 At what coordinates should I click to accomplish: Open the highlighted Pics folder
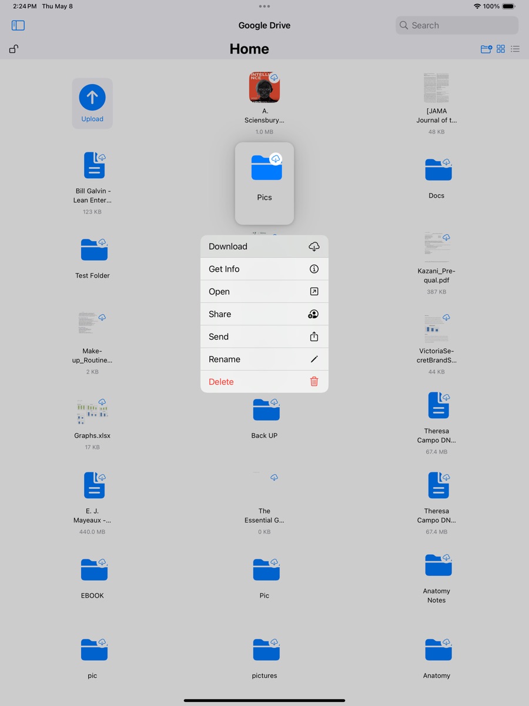pyautogui.click(x=264, y=183)
